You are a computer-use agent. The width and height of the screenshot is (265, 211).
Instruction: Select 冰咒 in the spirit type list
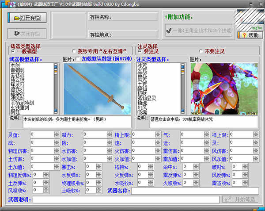(x=142, y=65)
